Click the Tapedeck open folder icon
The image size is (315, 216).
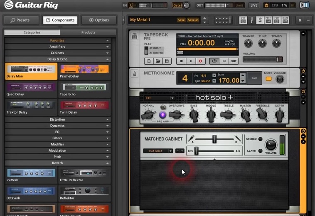click(158, 61)
